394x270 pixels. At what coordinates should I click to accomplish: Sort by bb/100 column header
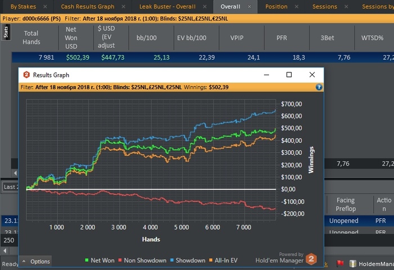[146, 38]
